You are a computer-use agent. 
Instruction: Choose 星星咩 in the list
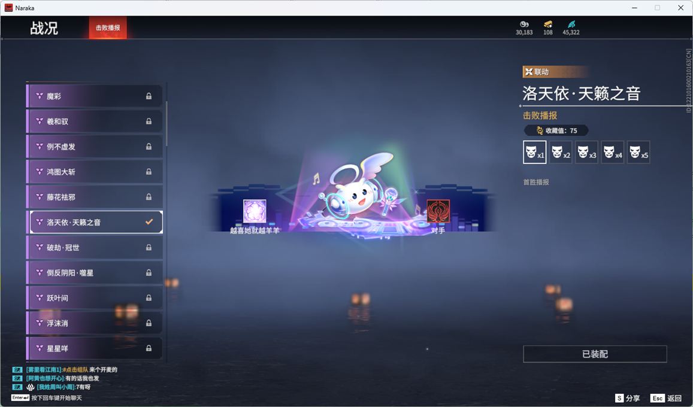tap(94, 348)
